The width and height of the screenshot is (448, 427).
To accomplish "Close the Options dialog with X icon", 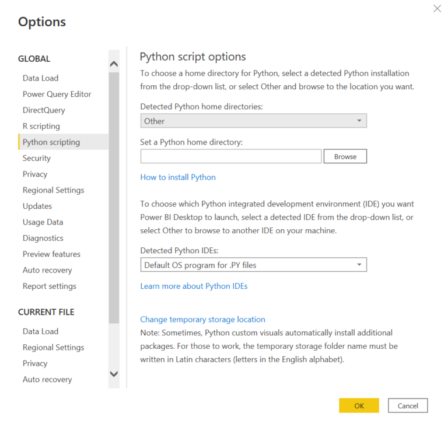I will [437, 9].
